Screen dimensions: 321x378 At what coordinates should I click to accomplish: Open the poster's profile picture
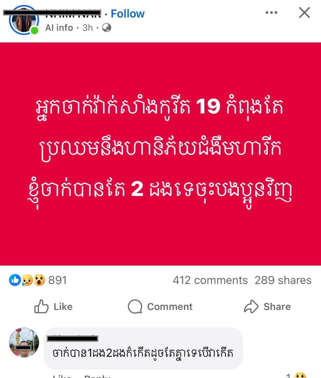(24, 20)
